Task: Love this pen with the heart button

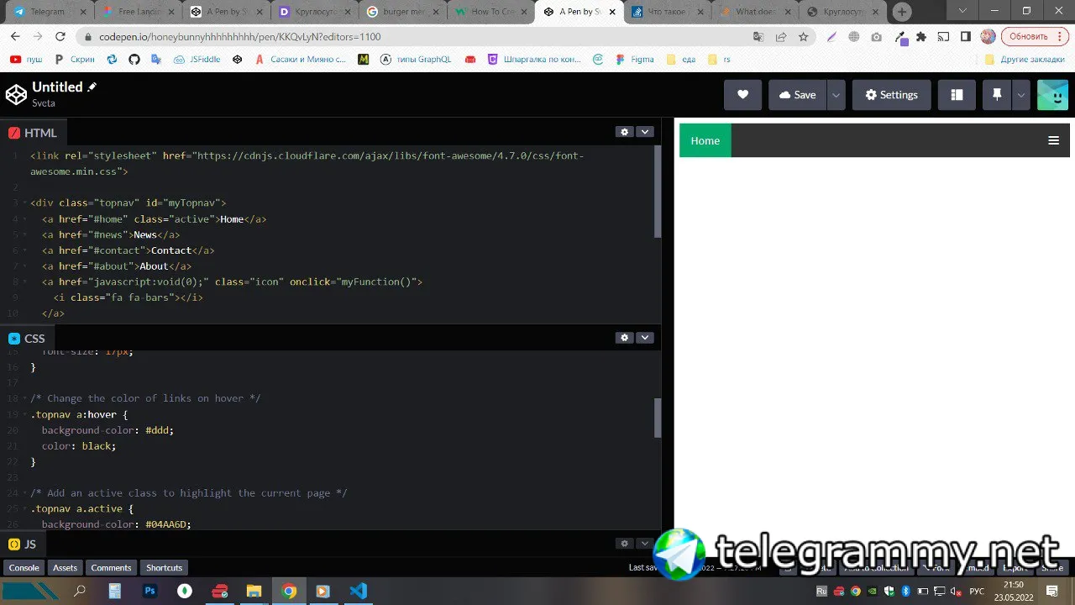Action: coord(742,95)
